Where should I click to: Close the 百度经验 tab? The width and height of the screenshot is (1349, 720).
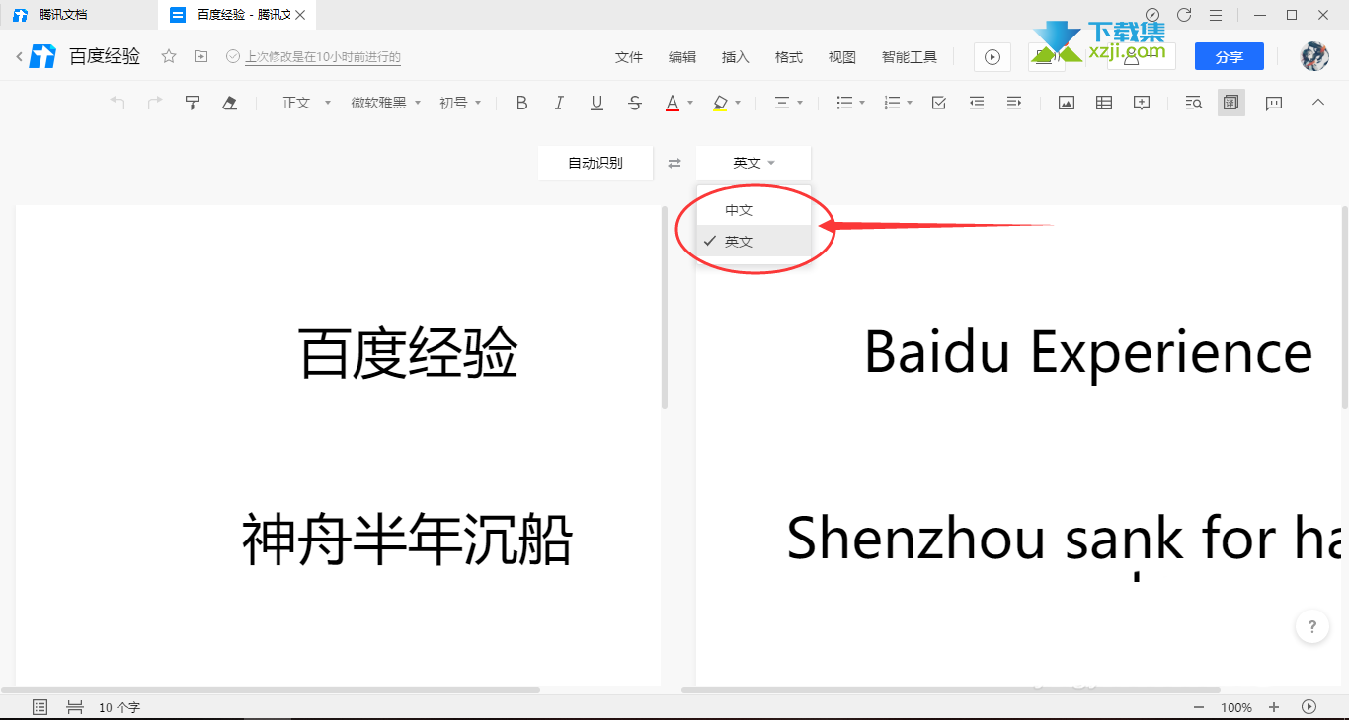point(301,15)
